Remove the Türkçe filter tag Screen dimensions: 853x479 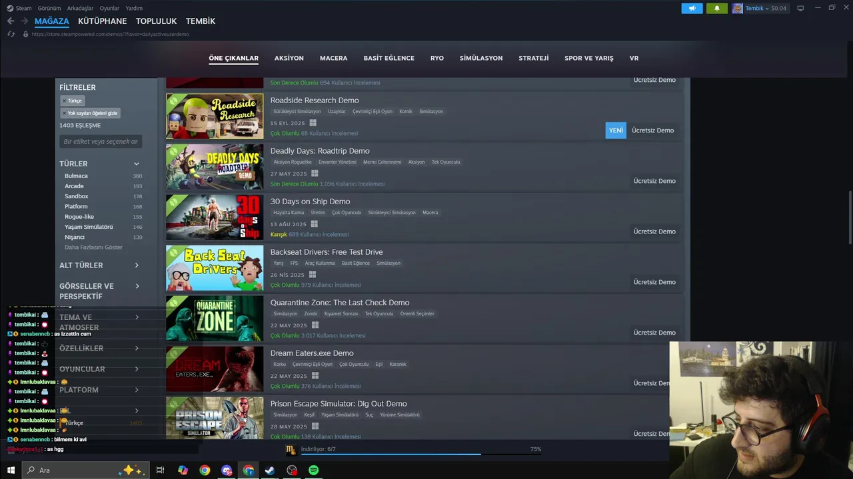click(64, 101)
